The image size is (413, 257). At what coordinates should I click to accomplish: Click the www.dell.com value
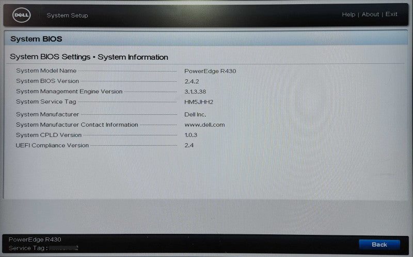click(x=204, y=125)
